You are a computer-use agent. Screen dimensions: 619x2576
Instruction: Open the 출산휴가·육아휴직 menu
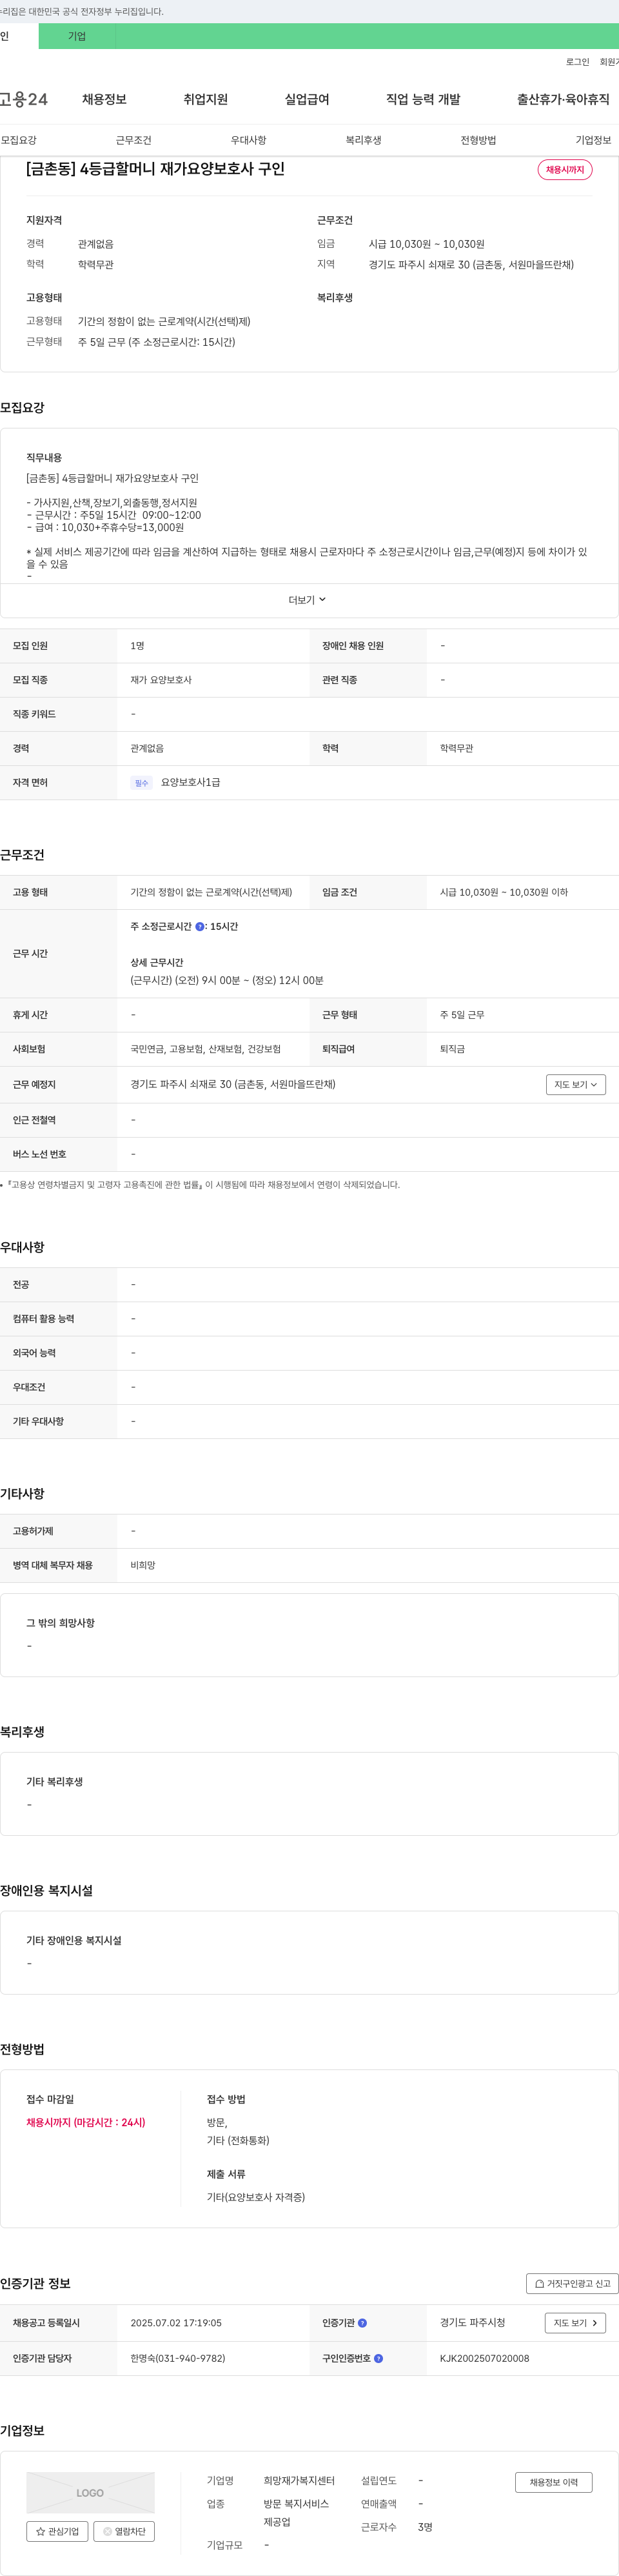tap(563, 99)
